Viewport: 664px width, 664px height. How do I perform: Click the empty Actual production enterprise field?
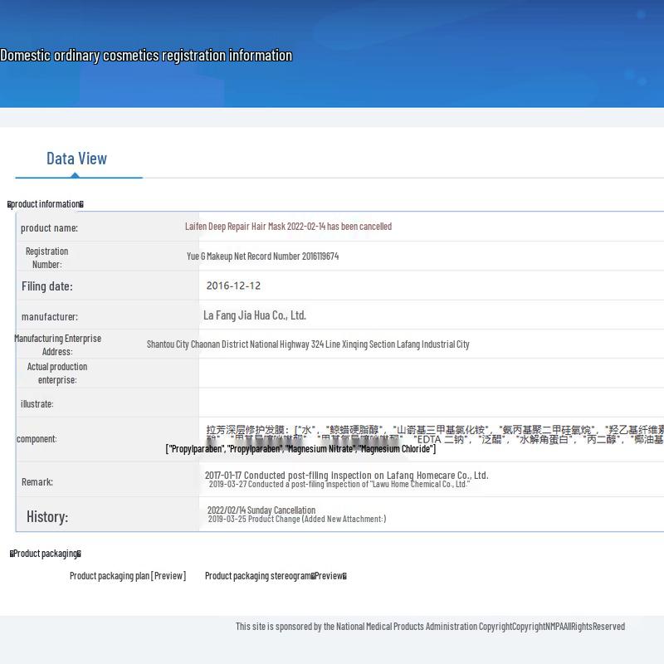tap(431, 373)
